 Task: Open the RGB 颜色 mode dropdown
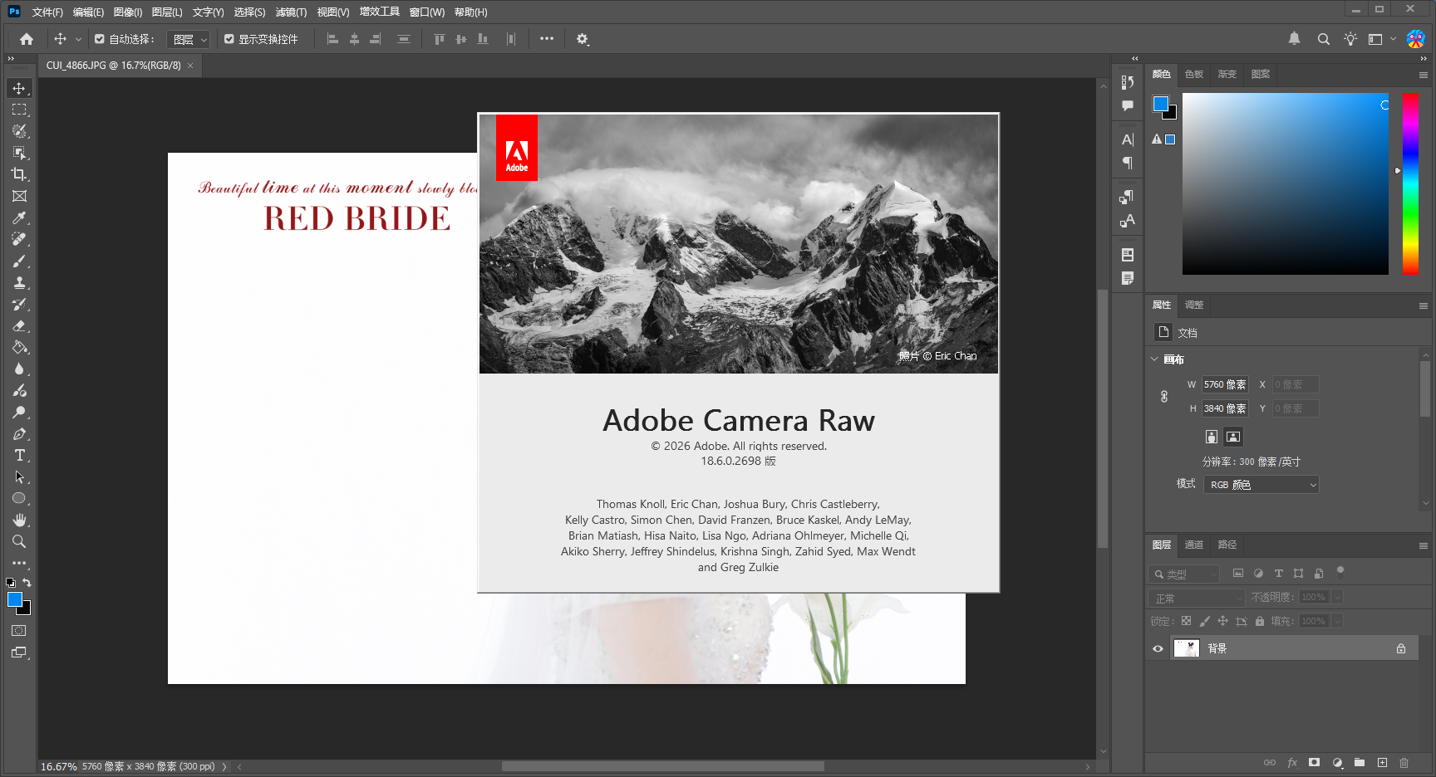[1261, 485]
